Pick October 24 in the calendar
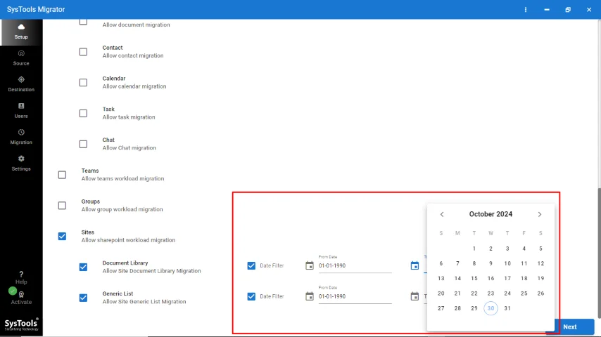This screenshot has height=337, width=601. point(507,293)
